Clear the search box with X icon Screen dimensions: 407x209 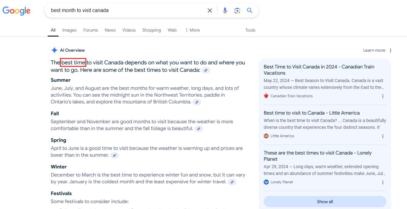point(210,11)
